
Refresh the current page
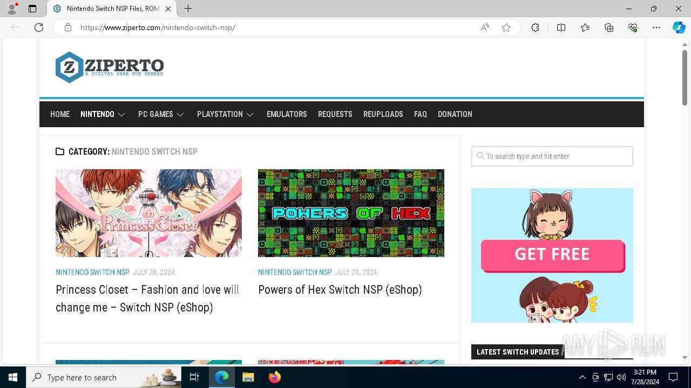[x=39, y=27]
